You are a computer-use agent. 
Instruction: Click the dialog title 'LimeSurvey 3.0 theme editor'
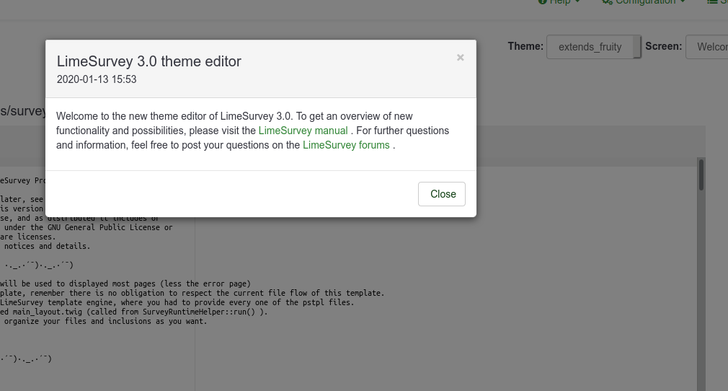pos(149,61)
